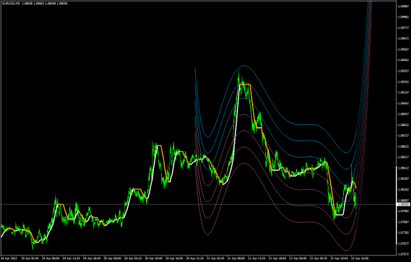411x262 pixels.
Task: Click price scale value 1.09147
Action: [x=403, y=93]
